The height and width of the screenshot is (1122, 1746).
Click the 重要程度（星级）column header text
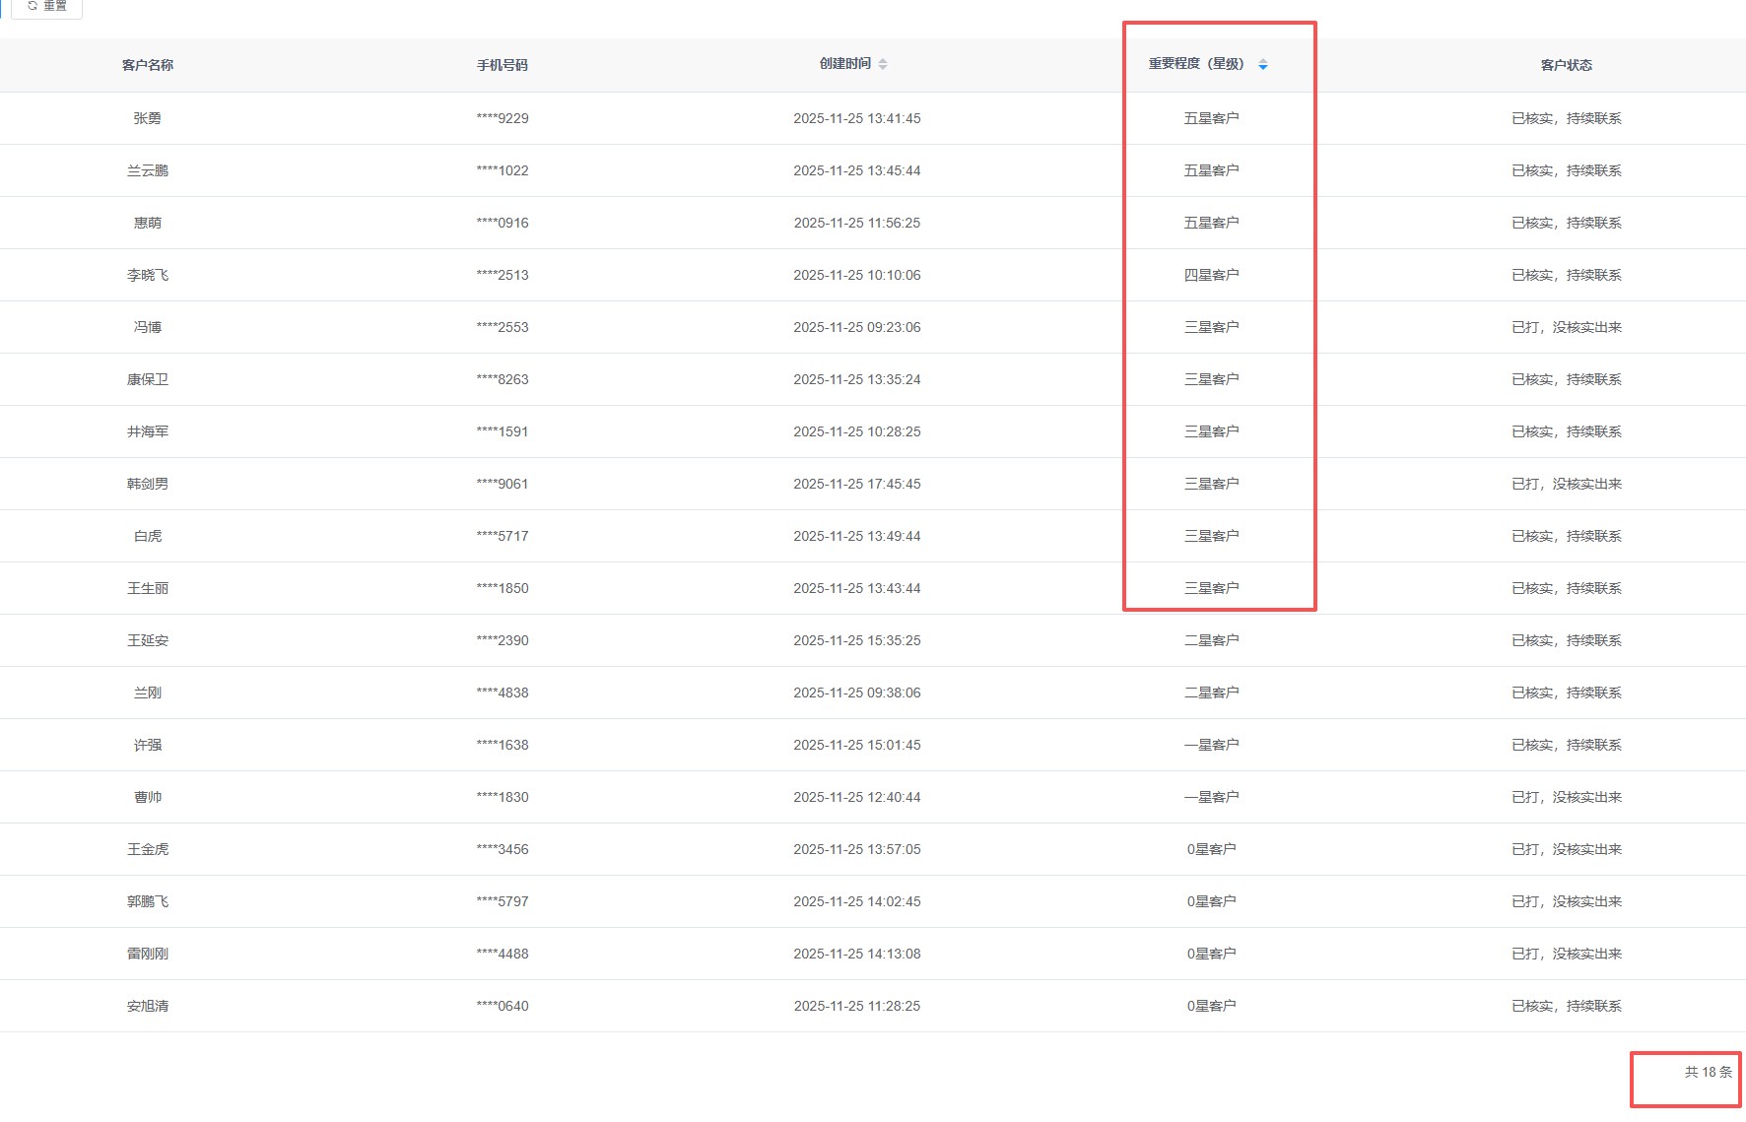tap(1195, 64)
